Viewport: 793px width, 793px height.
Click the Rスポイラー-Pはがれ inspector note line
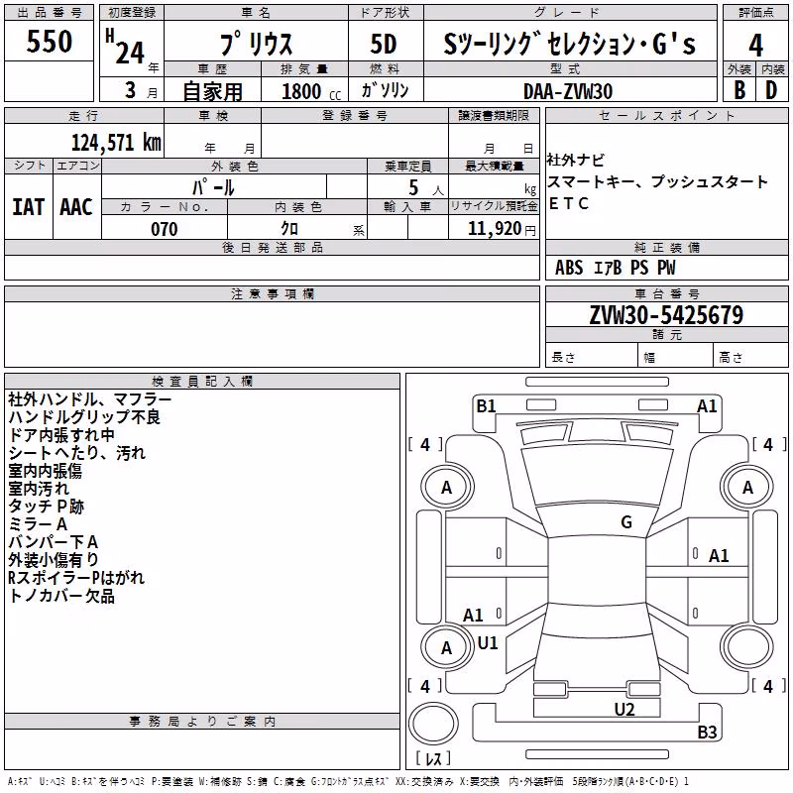click(x=76, y=578)
